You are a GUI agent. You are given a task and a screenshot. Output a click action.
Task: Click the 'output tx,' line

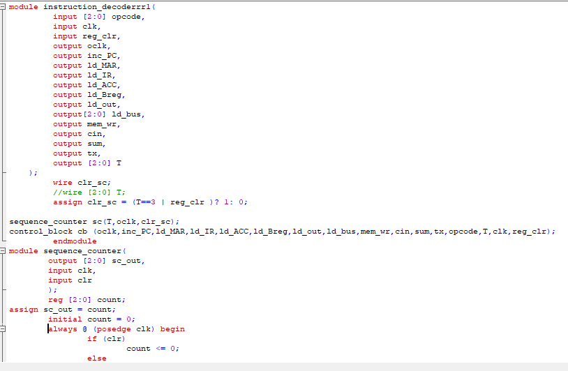[77, 153]
